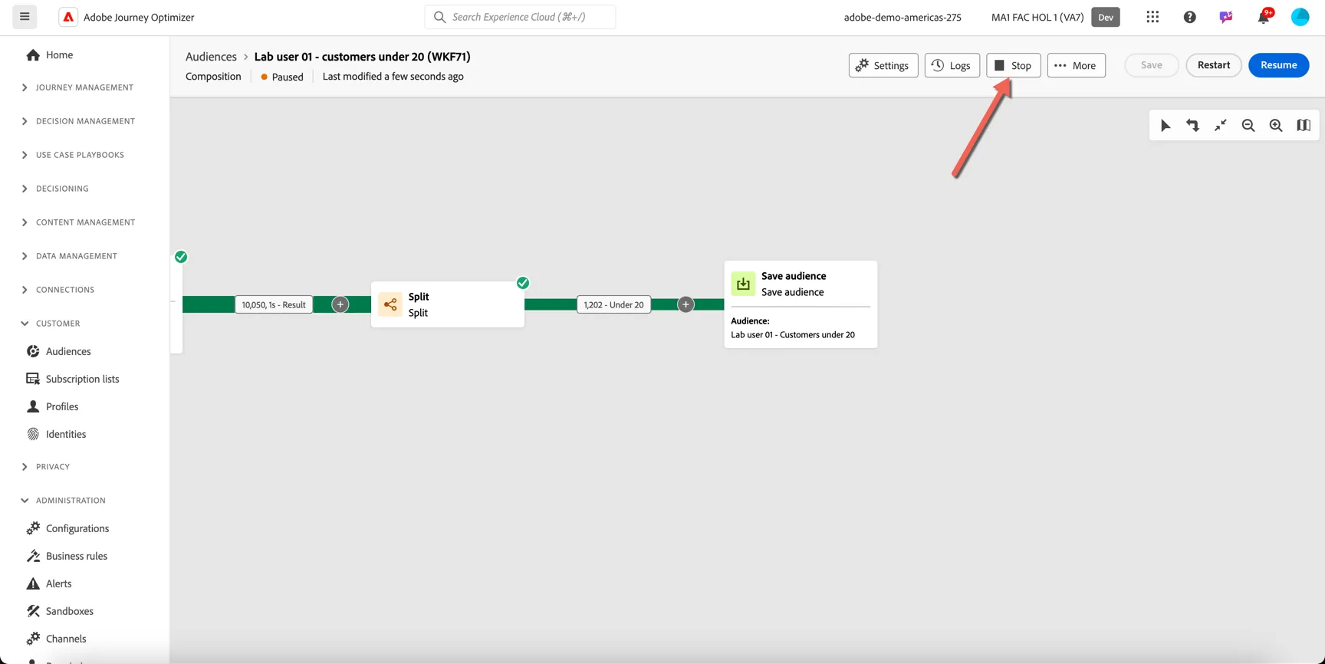Go to Home in the sidebar
This screenshot has height=664, width=1325.
pos(50,55)
